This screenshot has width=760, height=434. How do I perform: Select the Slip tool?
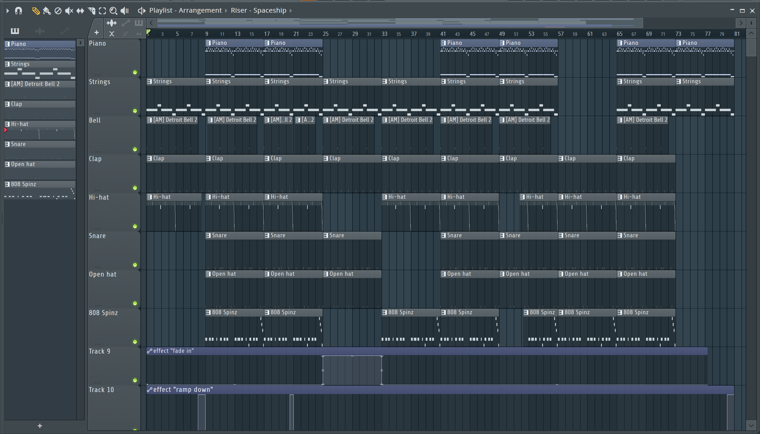[80, 11]
